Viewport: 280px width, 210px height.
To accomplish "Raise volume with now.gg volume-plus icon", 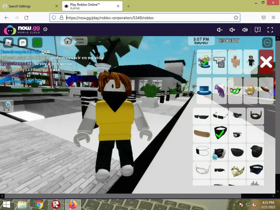I will tap(232, 30).
